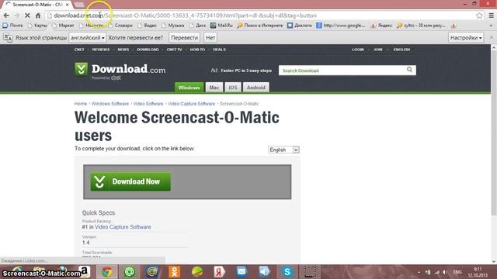
Task: Open a new tab next to Screencast-O-Matic tab
Action: (x=79, y=5)
